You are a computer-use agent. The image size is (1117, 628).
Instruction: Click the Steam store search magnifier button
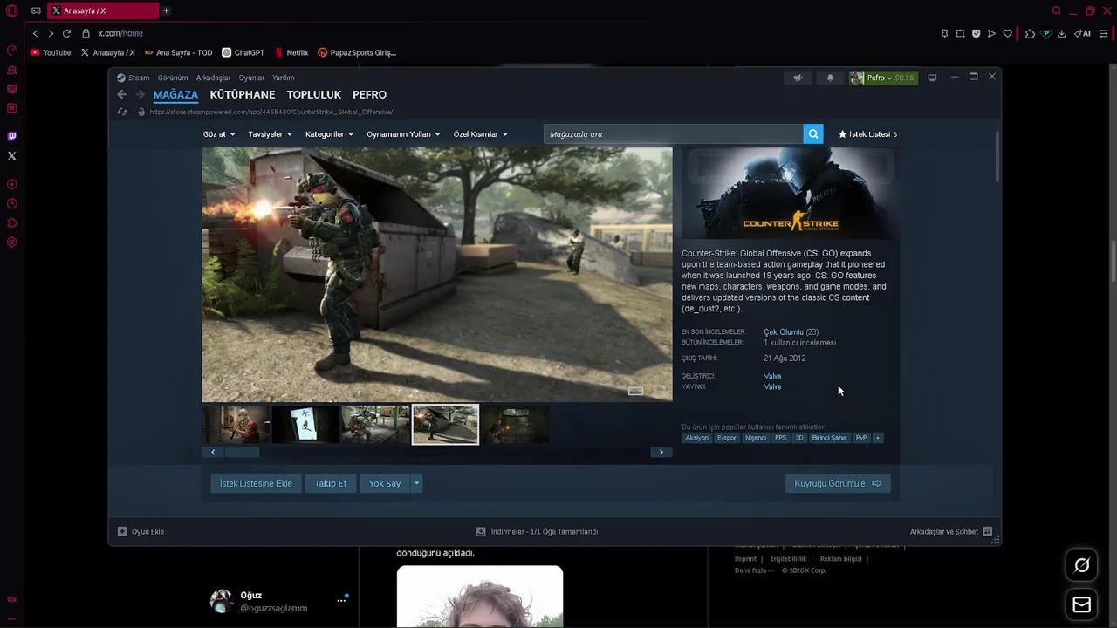(813, 134)
